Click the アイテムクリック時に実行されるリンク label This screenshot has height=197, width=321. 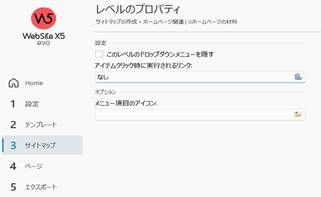tap(144, 66)
